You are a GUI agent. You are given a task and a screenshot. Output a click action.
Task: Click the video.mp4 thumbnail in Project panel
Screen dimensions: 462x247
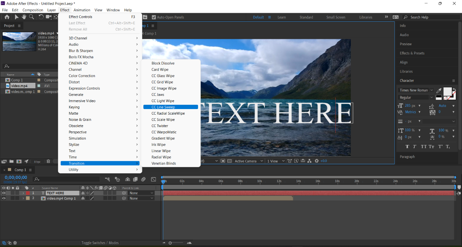[19, 41]
